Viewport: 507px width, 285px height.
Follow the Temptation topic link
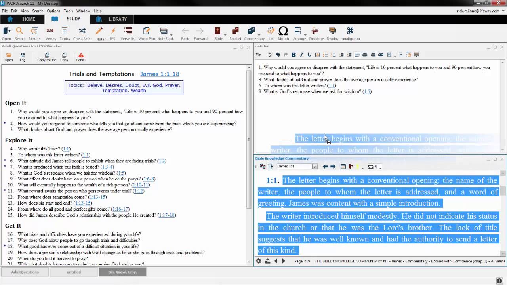114,91
